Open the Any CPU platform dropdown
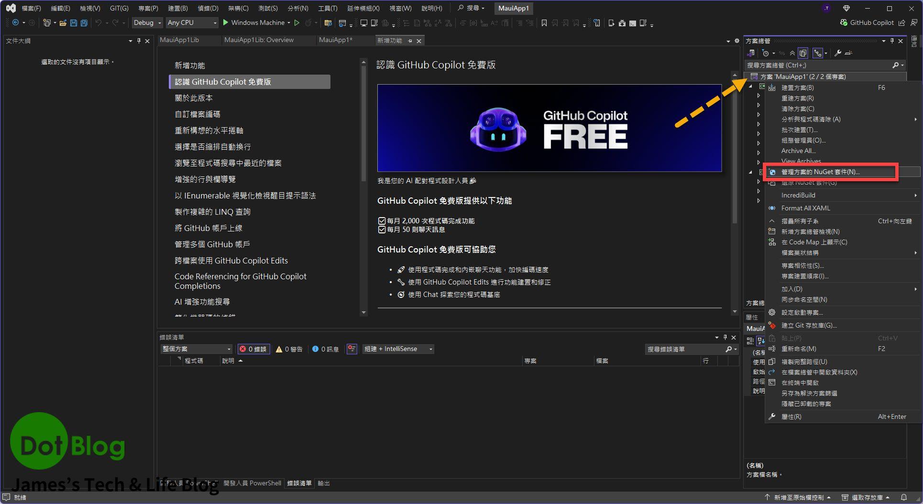Viewport: 923px width, 504px height. 192,22
